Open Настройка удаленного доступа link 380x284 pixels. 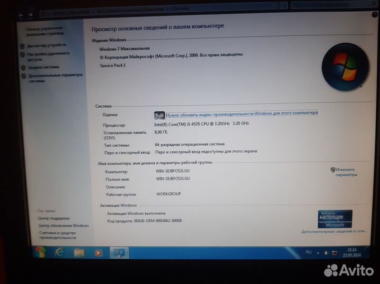pos(48,56)
